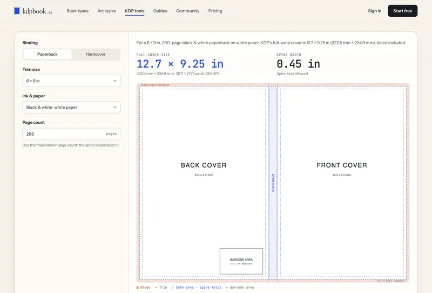Open the Pricing page
The image size is (432, 293).
[x=215, y=11]
